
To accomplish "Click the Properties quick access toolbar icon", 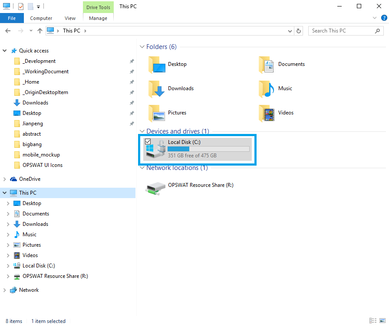I will [x=21, y=6].
